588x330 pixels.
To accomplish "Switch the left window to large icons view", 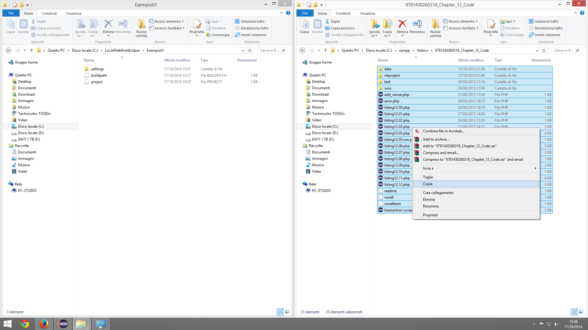I will point(287,312).
